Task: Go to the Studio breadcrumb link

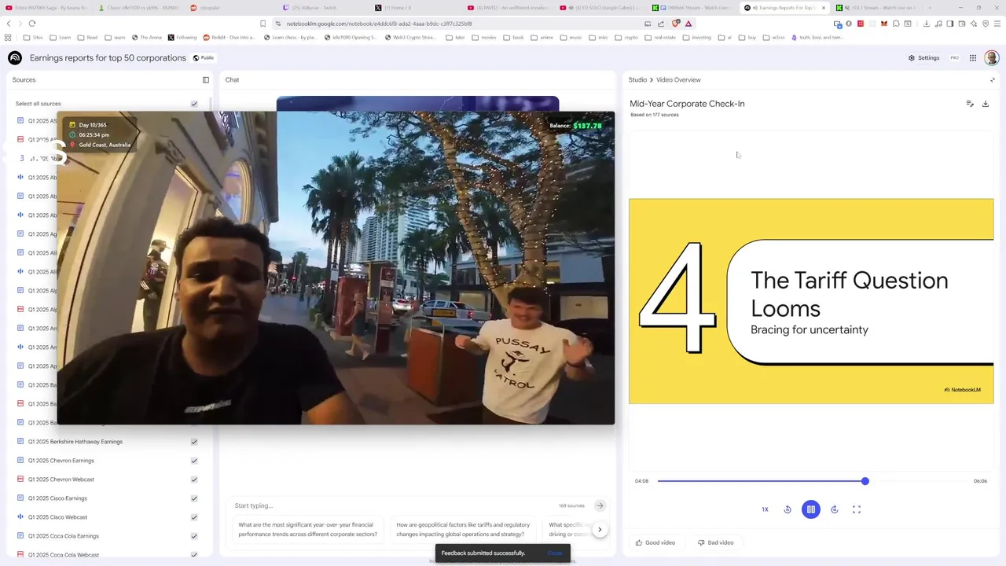Action: [637, 79]
